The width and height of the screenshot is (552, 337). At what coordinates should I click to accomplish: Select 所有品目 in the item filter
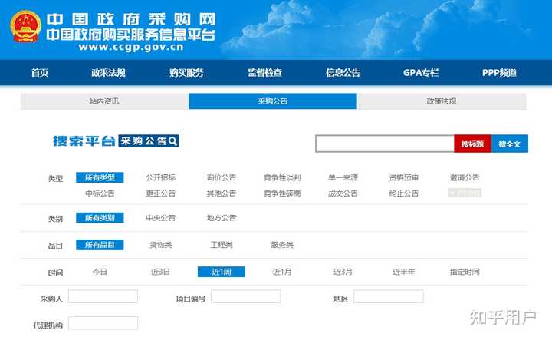pyautogui.click(x=100, y=245)
